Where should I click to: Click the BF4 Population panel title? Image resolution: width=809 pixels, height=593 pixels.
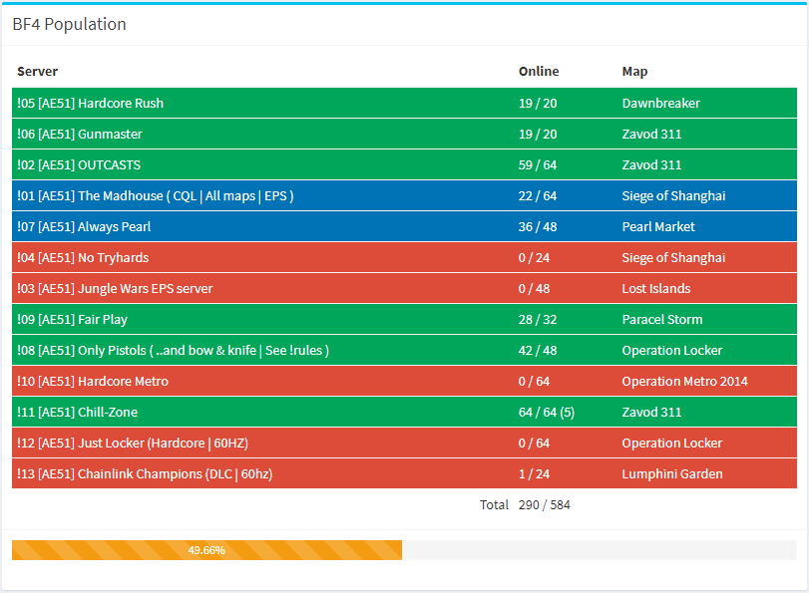pos(69,24)
